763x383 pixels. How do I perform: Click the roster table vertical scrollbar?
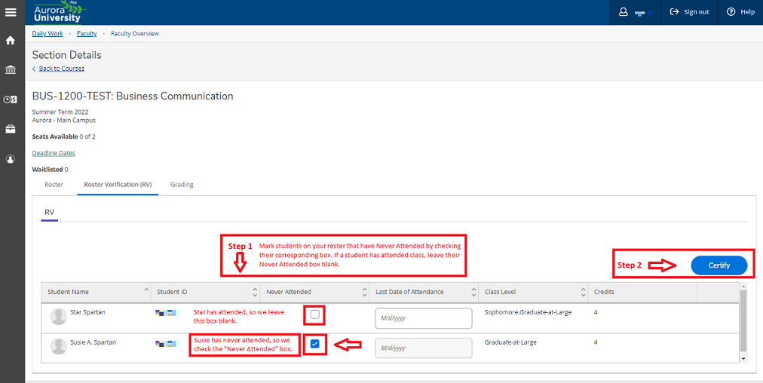point(743,321)
